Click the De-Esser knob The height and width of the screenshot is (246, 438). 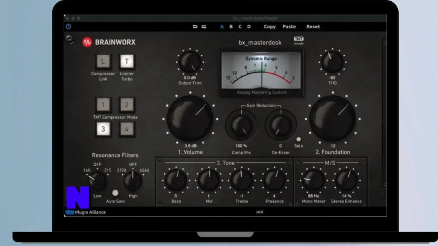(x=281, y=125)
